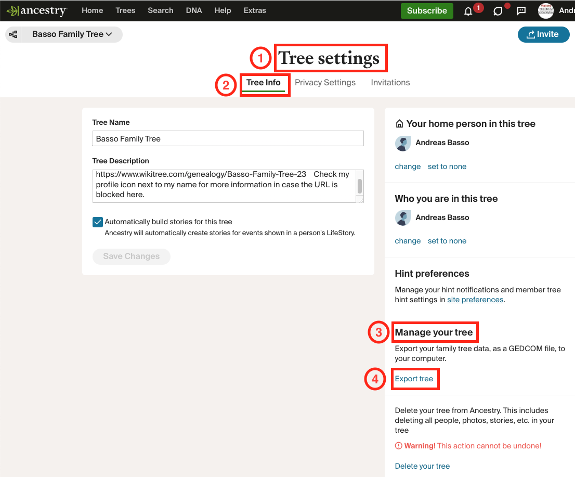The width and height of the screenshot is (575, 477).
Task: Click the Save Changes button
Action: point(132,256)
